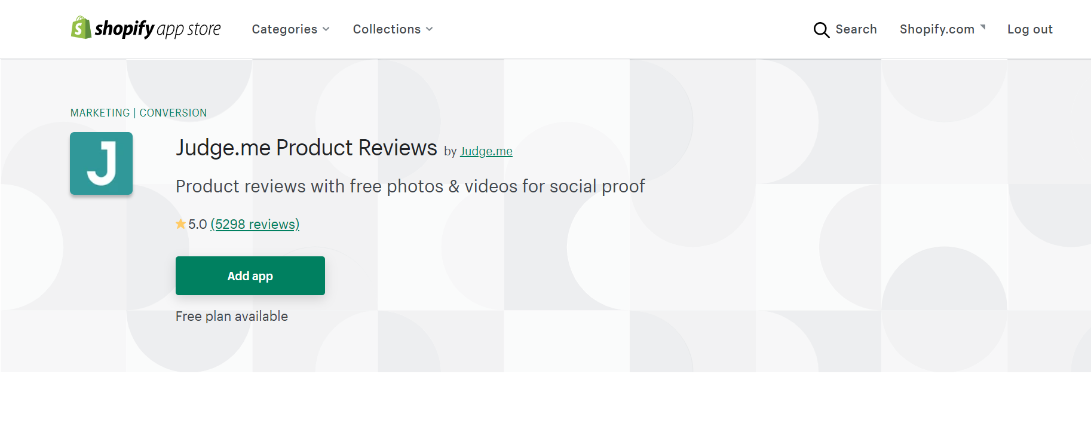Click the teal Judge.me J app icon

point(101,163)
